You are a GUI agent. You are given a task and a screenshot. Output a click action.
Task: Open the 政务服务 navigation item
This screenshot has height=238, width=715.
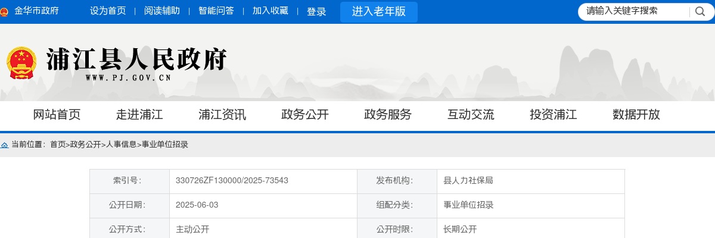coord(388,115)
